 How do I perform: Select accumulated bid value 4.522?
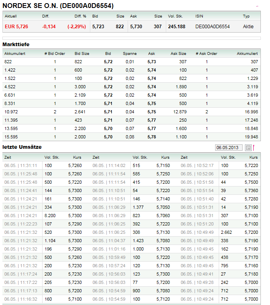[10, 87]
